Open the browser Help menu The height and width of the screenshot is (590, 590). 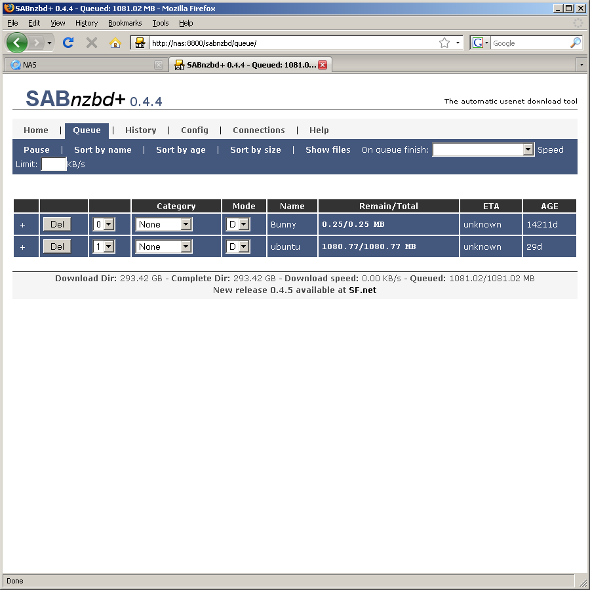click(186, 23)
